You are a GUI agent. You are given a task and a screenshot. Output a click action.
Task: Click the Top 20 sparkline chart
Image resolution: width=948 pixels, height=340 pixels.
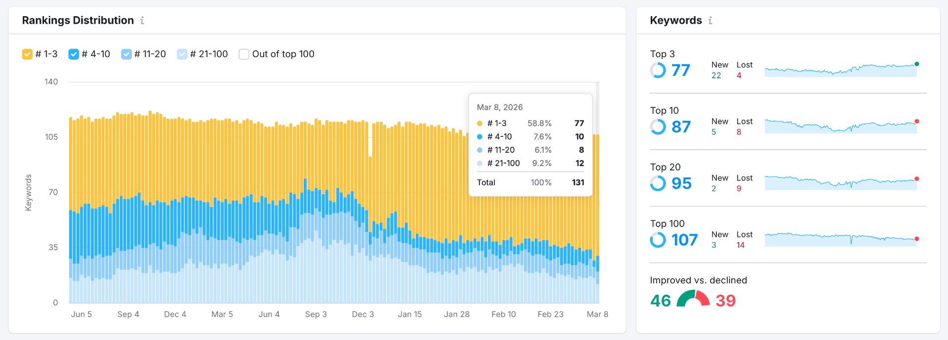click(841, 183)
